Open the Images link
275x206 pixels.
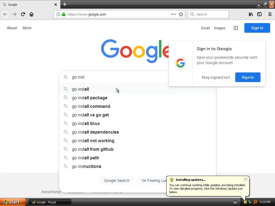point(219,28)
